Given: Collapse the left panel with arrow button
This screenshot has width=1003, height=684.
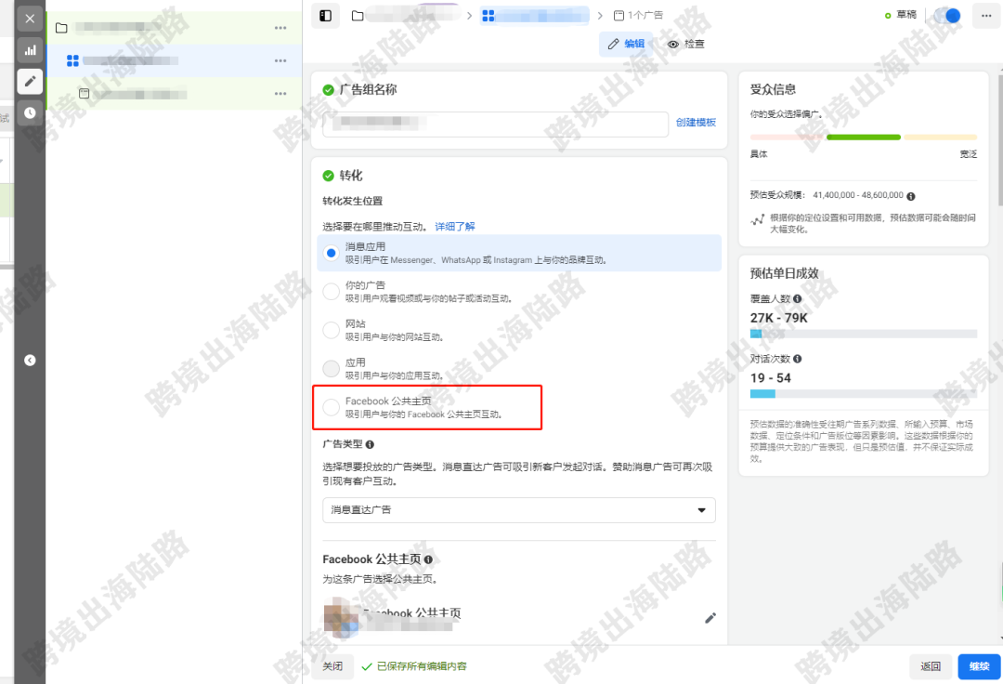Looking at the screenshot, I should tap(30, 361).
